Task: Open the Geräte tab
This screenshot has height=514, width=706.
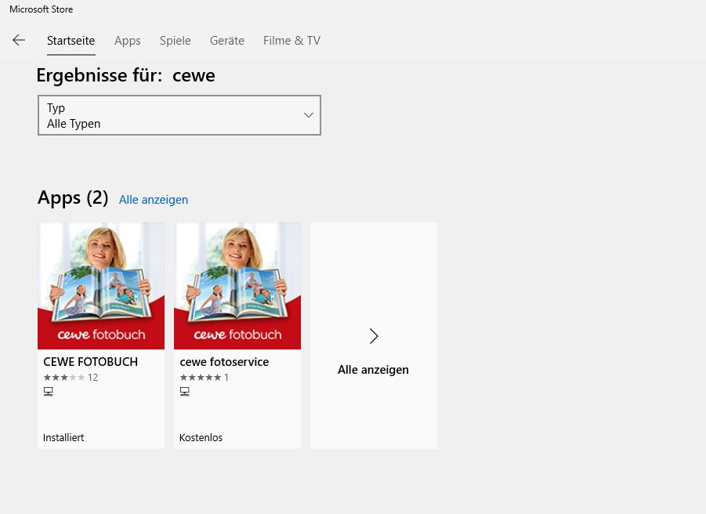Action: click(227, 41)
